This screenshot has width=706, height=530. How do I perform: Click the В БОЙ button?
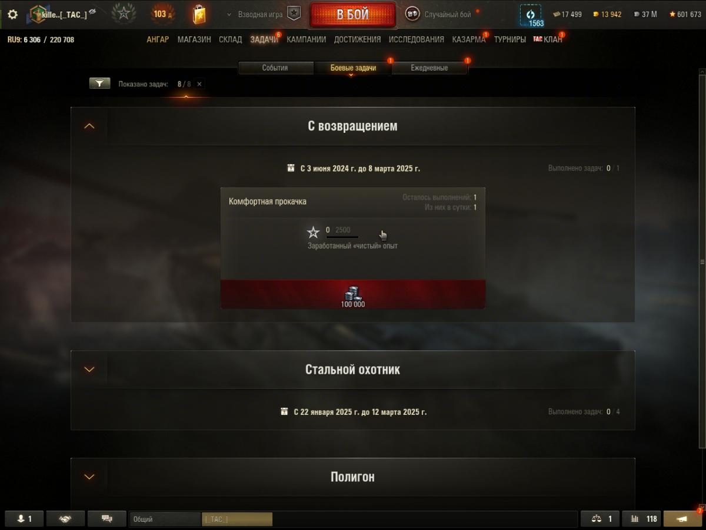353,15
